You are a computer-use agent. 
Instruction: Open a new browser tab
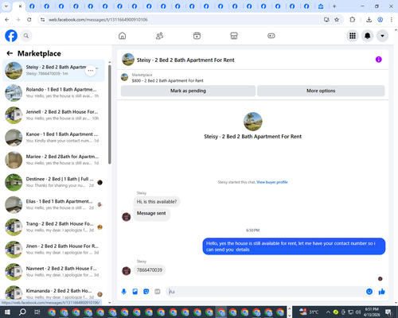point(334,6)
